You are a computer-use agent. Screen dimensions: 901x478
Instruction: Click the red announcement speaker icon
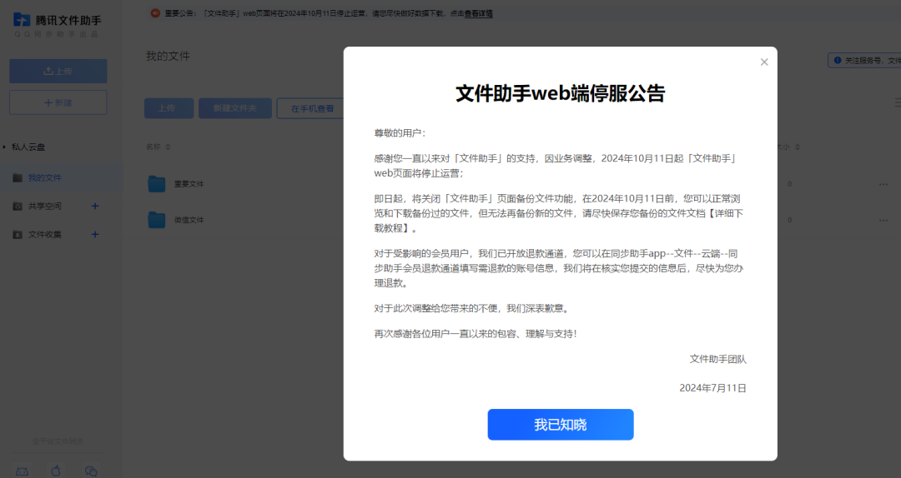point(155,13)
